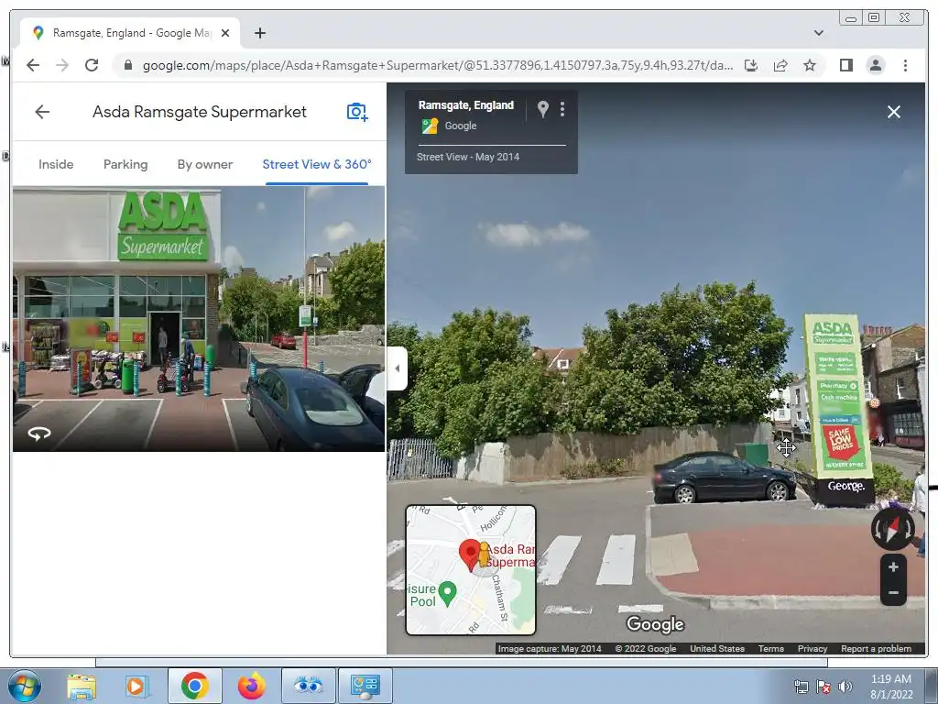Open Firefox from the taskbar
This screenshot has width=938, height=704.
[x=251, y=686]
